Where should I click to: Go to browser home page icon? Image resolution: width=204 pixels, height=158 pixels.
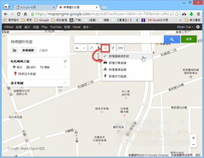pos(25,14)
